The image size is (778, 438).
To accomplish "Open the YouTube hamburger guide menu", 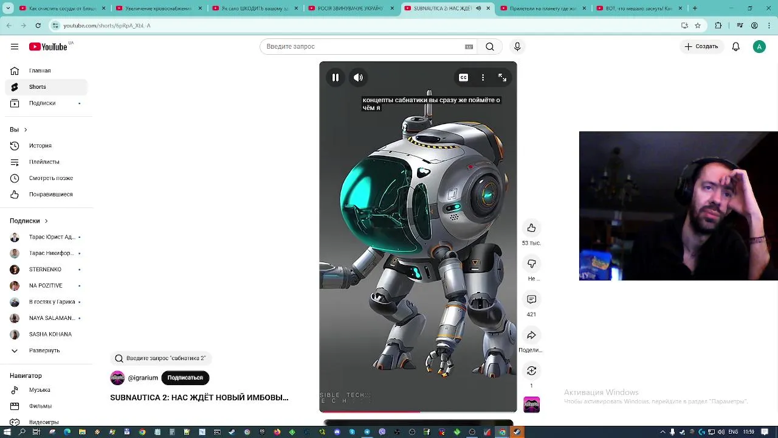I will tap(15, 47).
